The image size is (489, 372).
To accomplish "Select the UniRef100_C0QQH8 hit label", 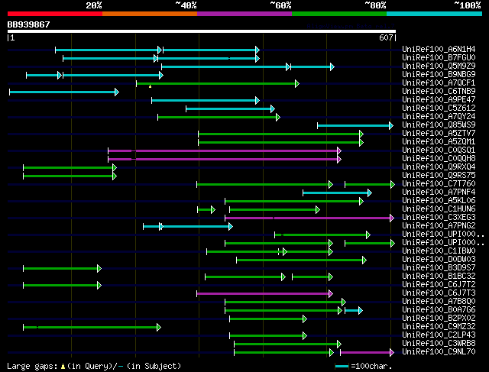I will point(439,158).
